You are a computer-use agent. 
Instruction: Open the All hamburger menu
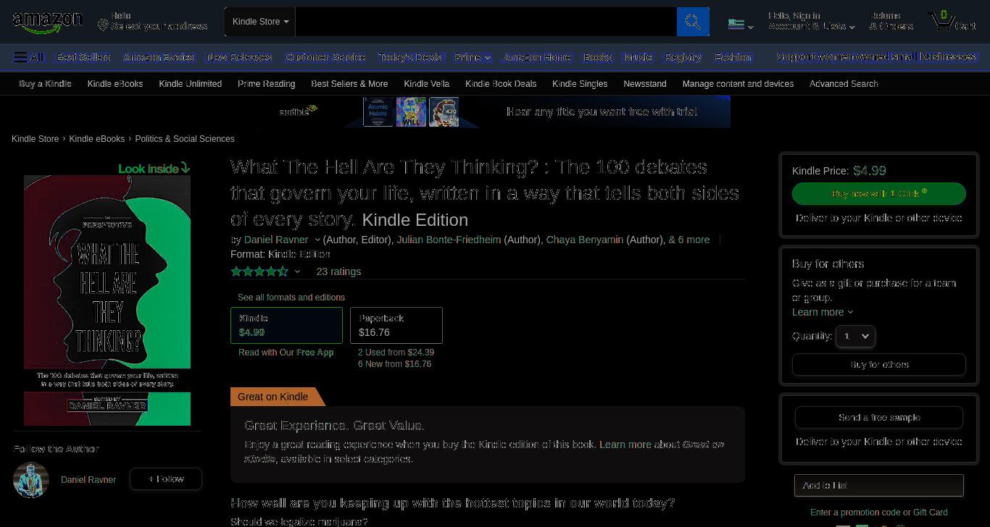[x=29, y=56]
